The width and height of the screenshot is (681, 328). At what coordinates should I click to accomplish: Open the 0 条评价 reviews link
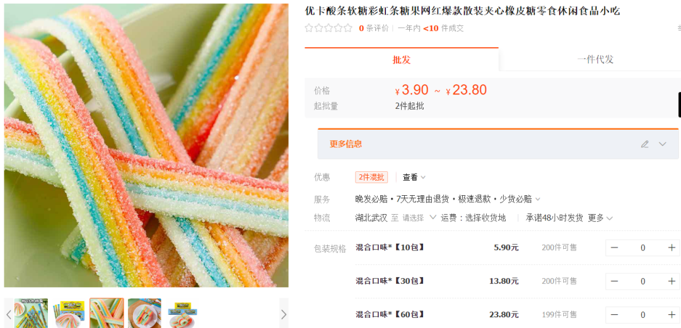click(x=373, y=28)
